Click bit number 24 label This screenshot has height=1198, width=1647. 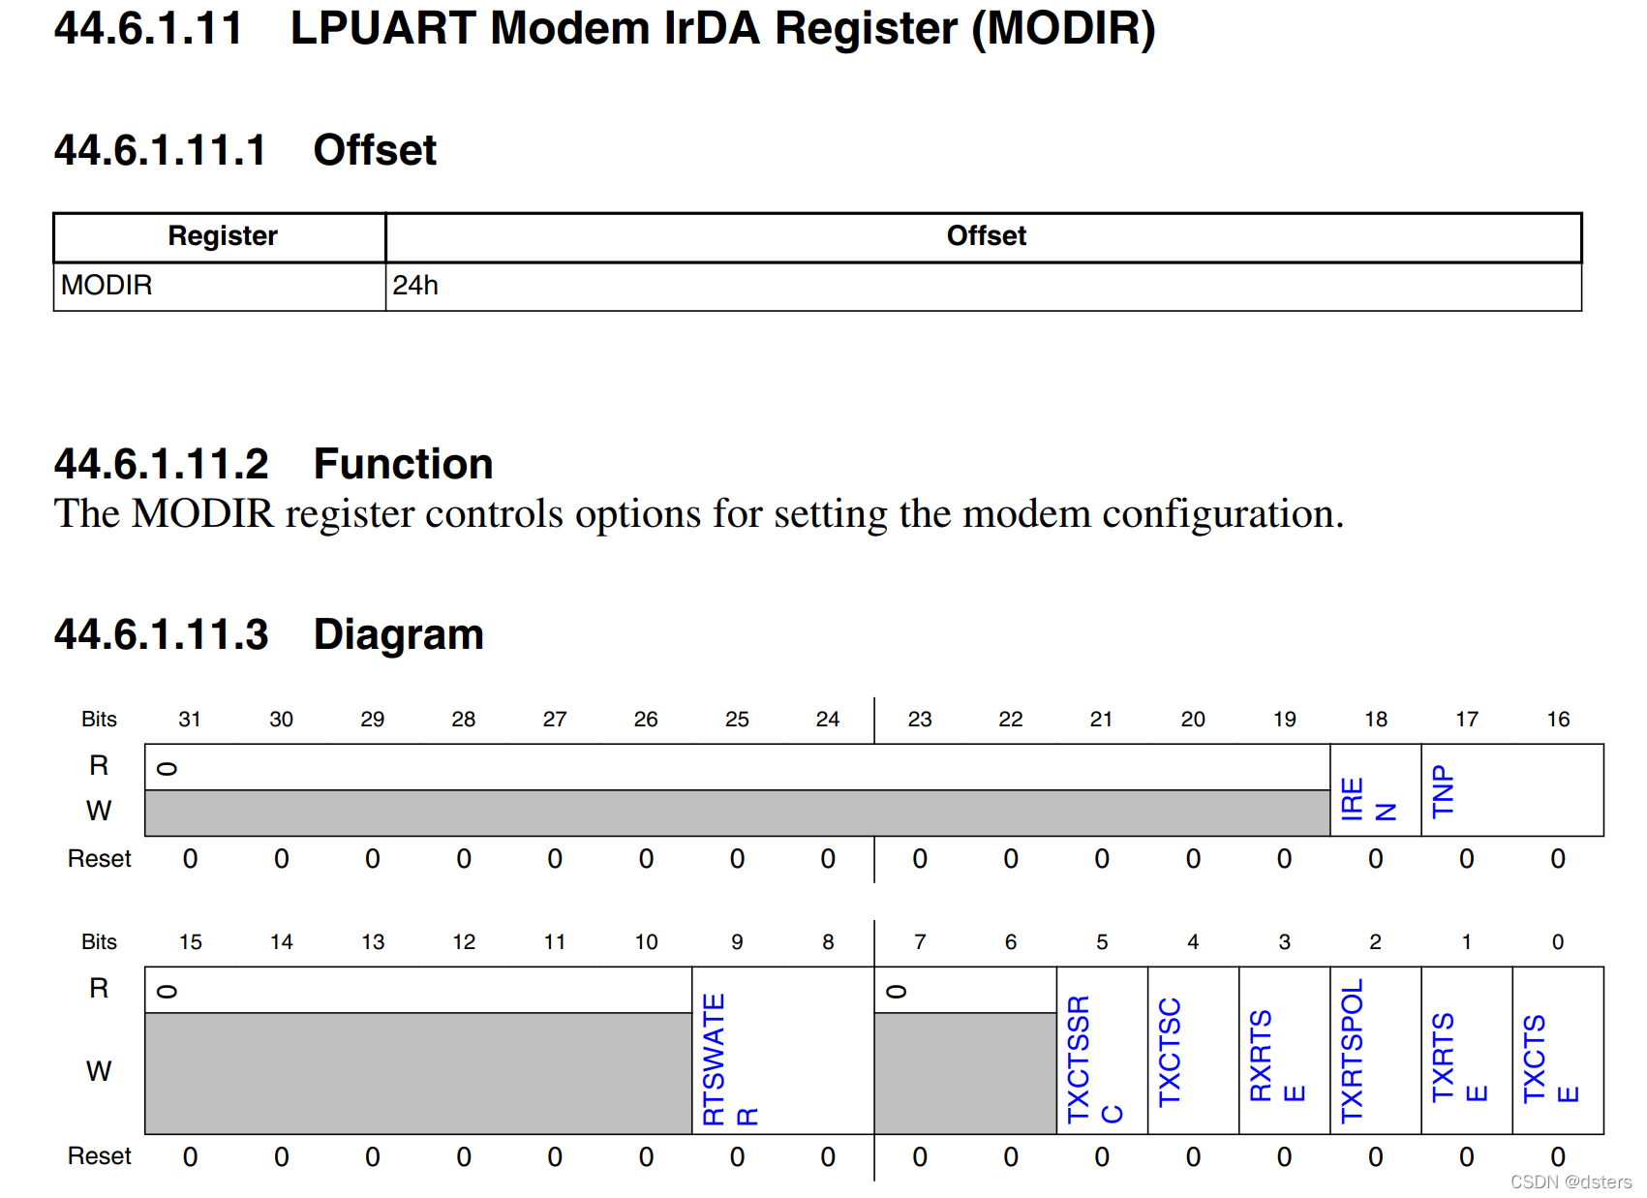tap(828, 720)
